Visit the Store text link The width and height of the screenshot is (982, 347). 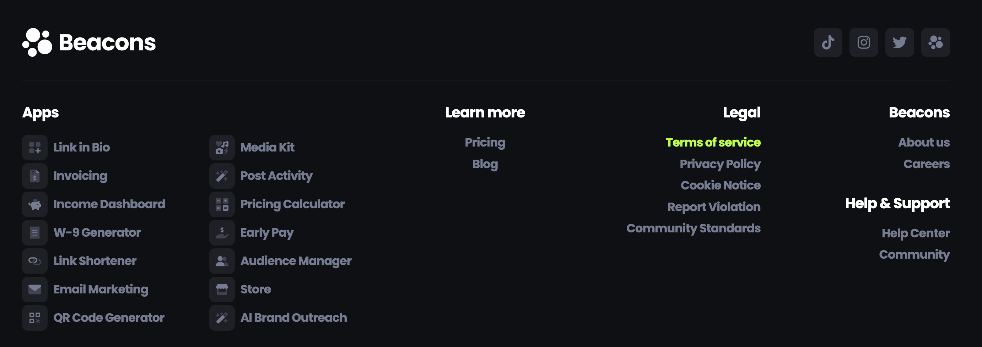[x=256, y=290]
